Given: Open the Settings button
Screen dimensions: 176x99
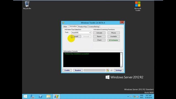Looking at the screenshot, I should coord(119,70).
